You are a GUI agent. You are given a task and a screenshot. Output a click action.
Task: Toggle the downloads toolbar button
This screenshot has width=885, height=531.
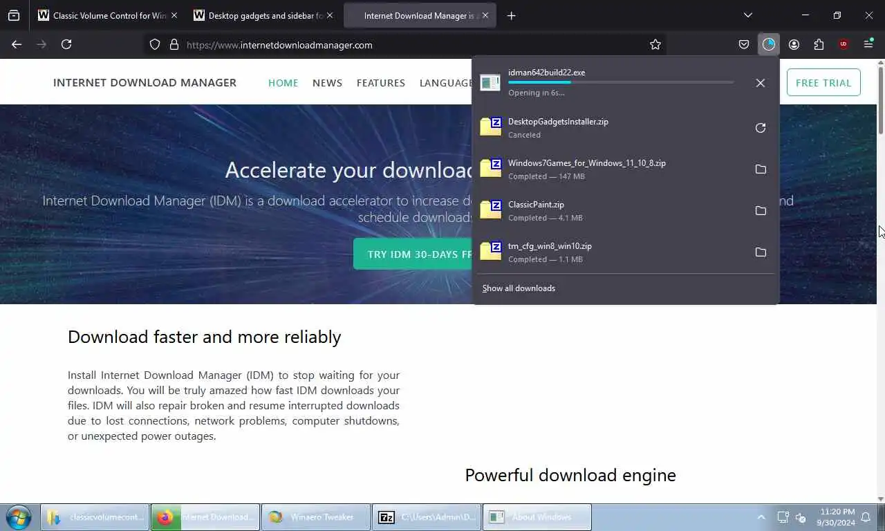769,44
